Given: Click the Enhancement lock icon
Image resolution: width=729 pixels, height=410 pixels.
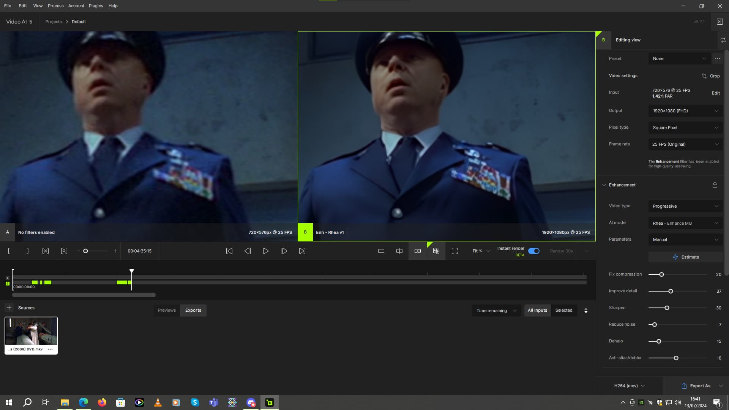Looking at the screenshot, I should pos(715,185).
